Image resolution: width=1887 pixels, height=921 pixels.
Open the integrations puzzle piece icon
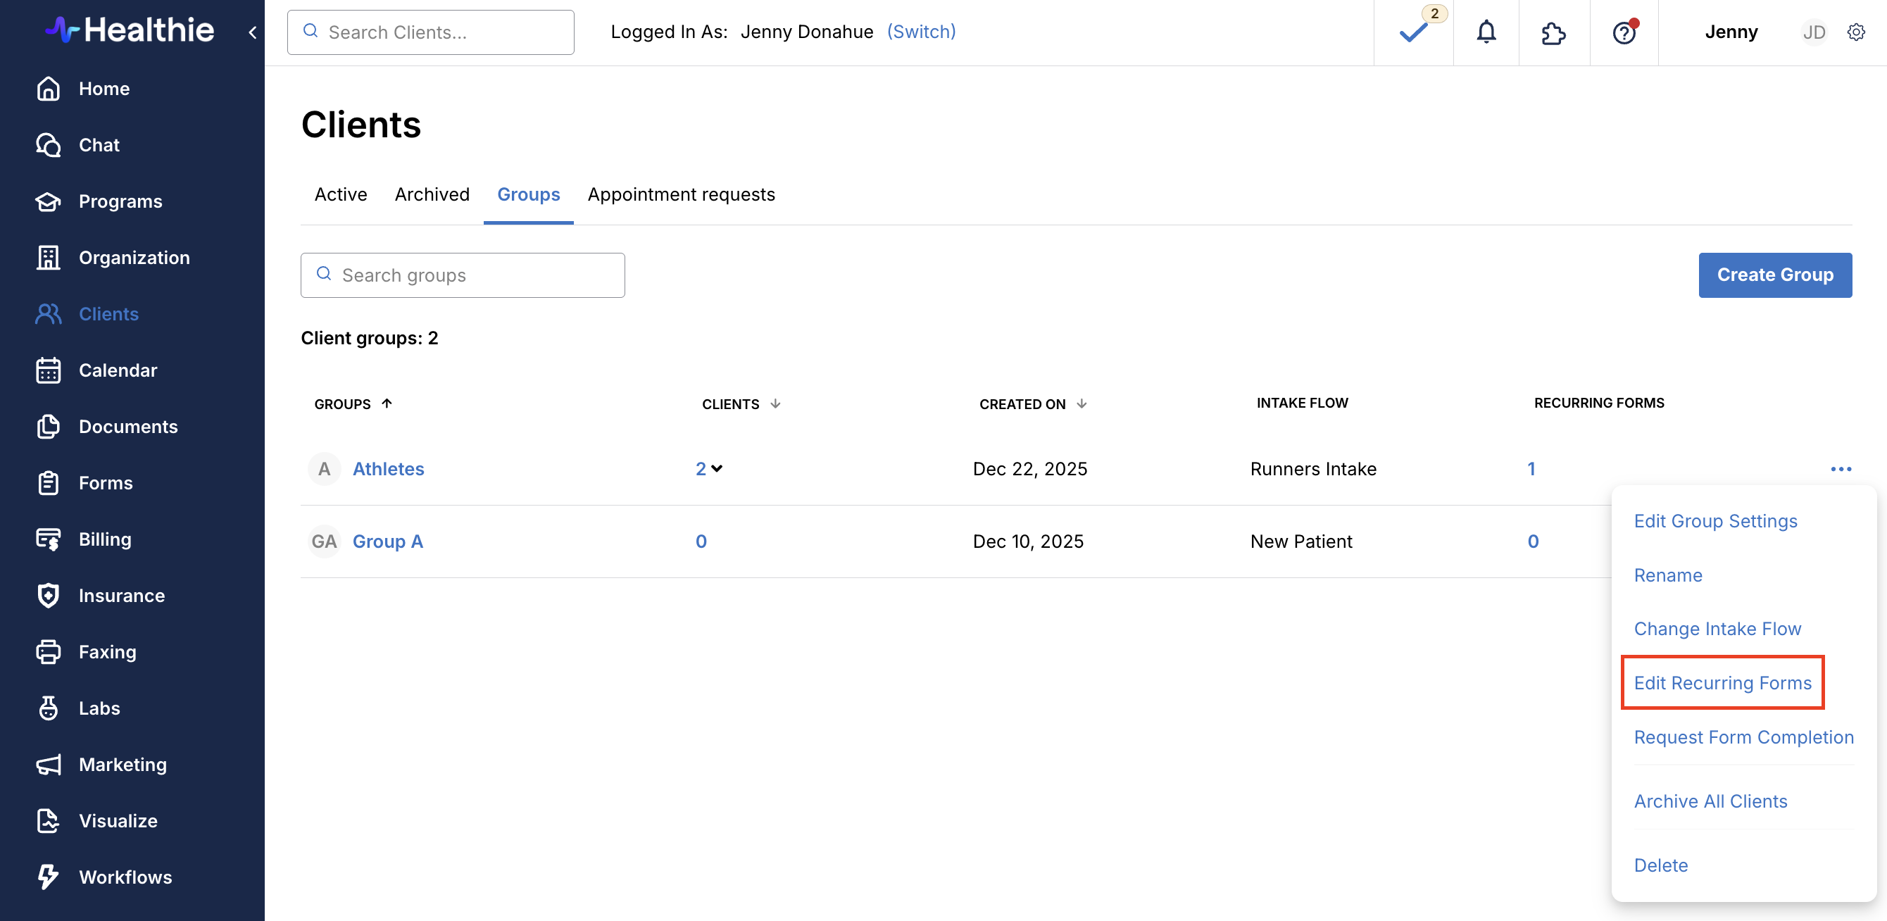point(1553,32)
